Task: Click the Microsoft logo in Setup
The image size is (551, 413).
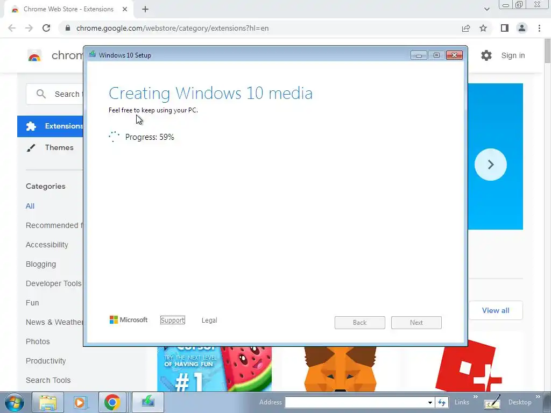Action: [x=129, y=319]
